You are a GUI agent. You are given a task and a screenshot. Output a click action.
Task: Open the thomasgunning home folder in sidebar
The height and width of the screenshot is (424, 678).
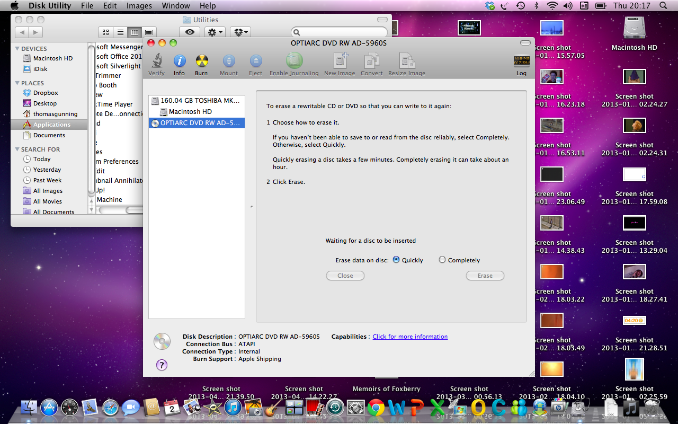pos(49,114)
